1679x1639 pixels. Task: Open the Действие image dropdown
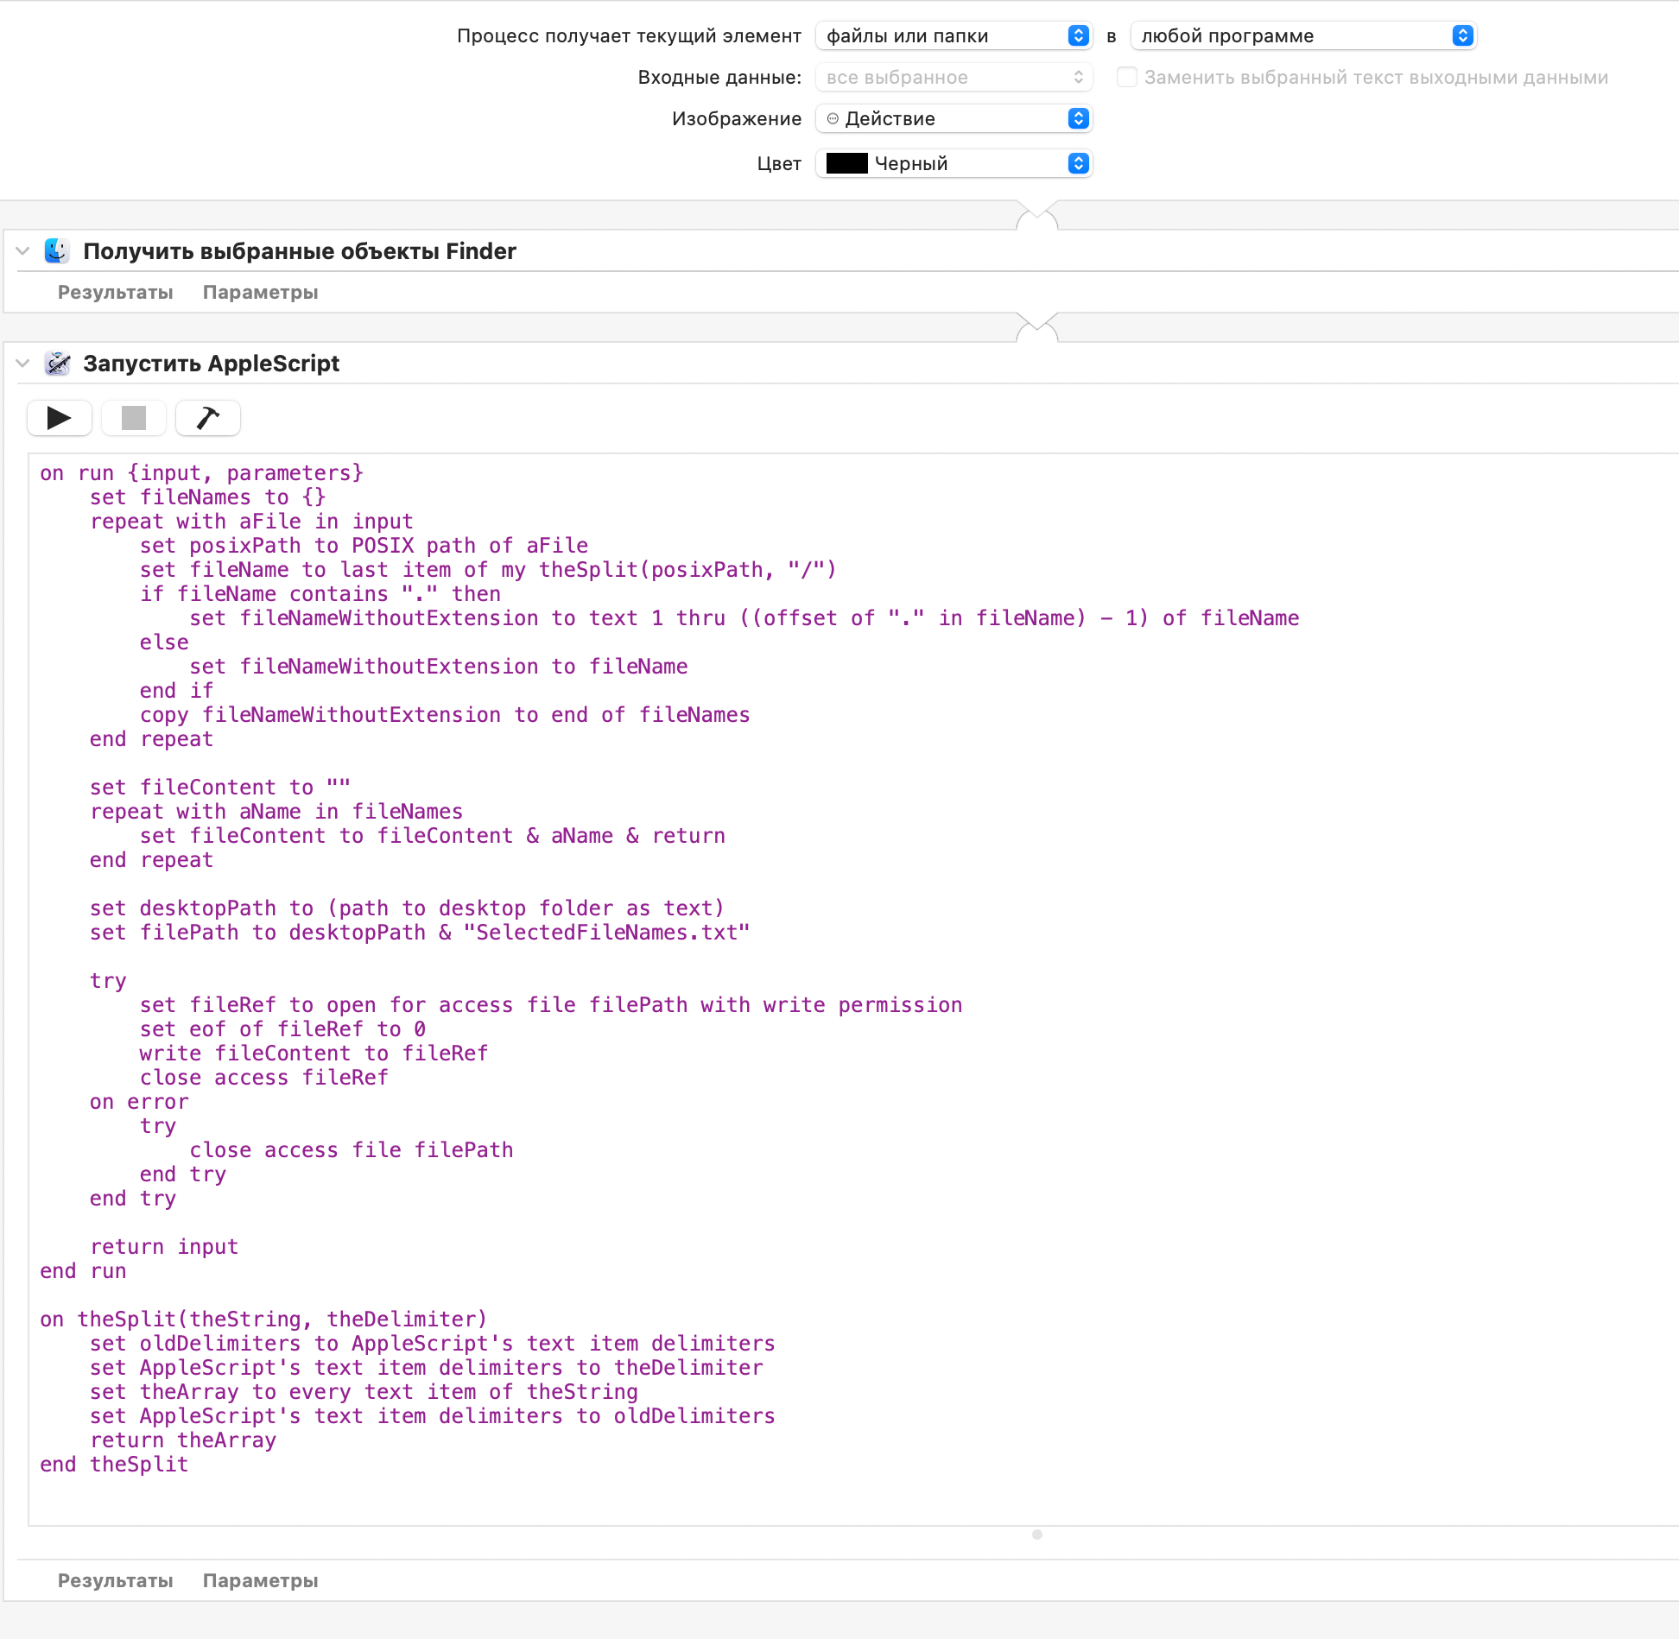(954, 118)
